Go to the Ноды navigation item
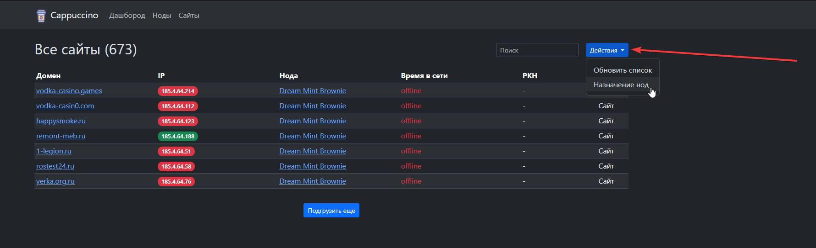The width and height of the screenshot is (816, 248). tap(161, 16)
